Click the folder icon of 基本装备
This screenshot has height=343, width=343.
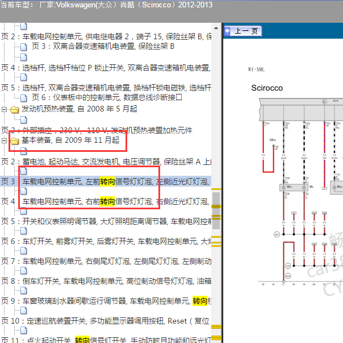pyautogui.click(x=15, y=140)
